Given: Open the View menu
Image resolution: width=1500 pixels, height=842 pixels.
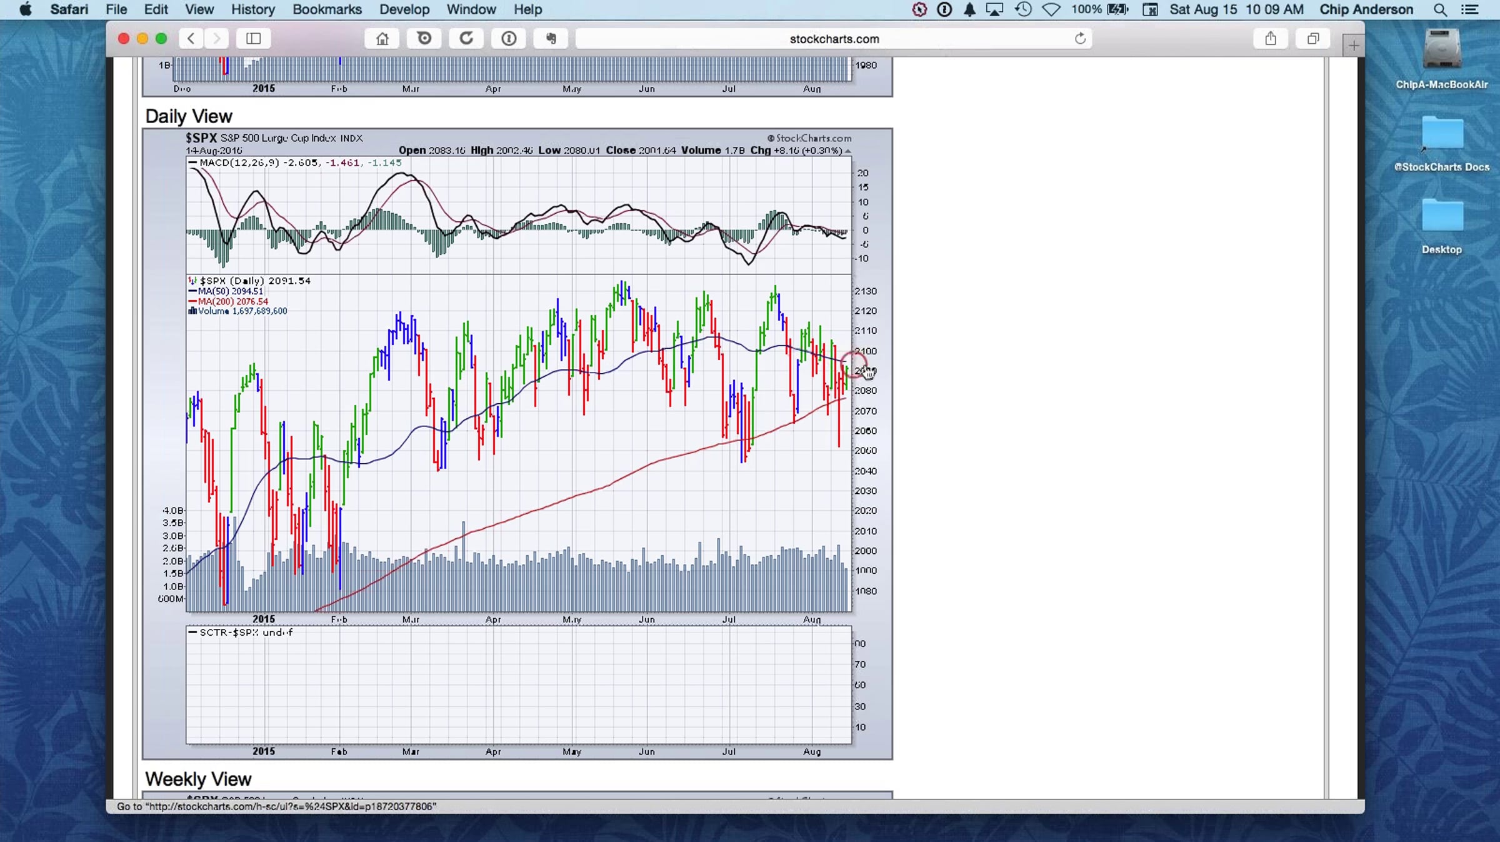Looking at the screenshot, I should pos(199,9).
